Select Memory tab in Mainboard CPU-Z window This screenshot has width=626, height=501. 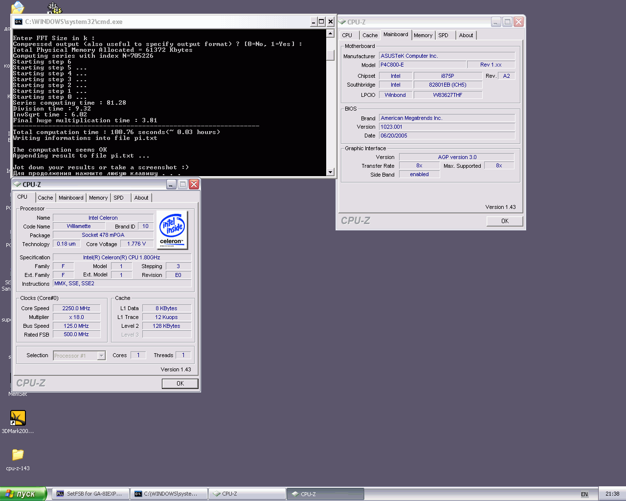[423, 35]
